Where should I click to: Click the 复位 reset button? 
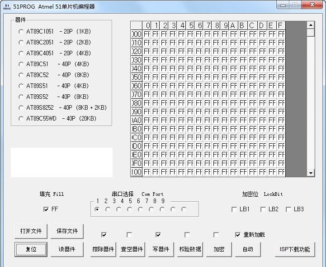(31, 249)
